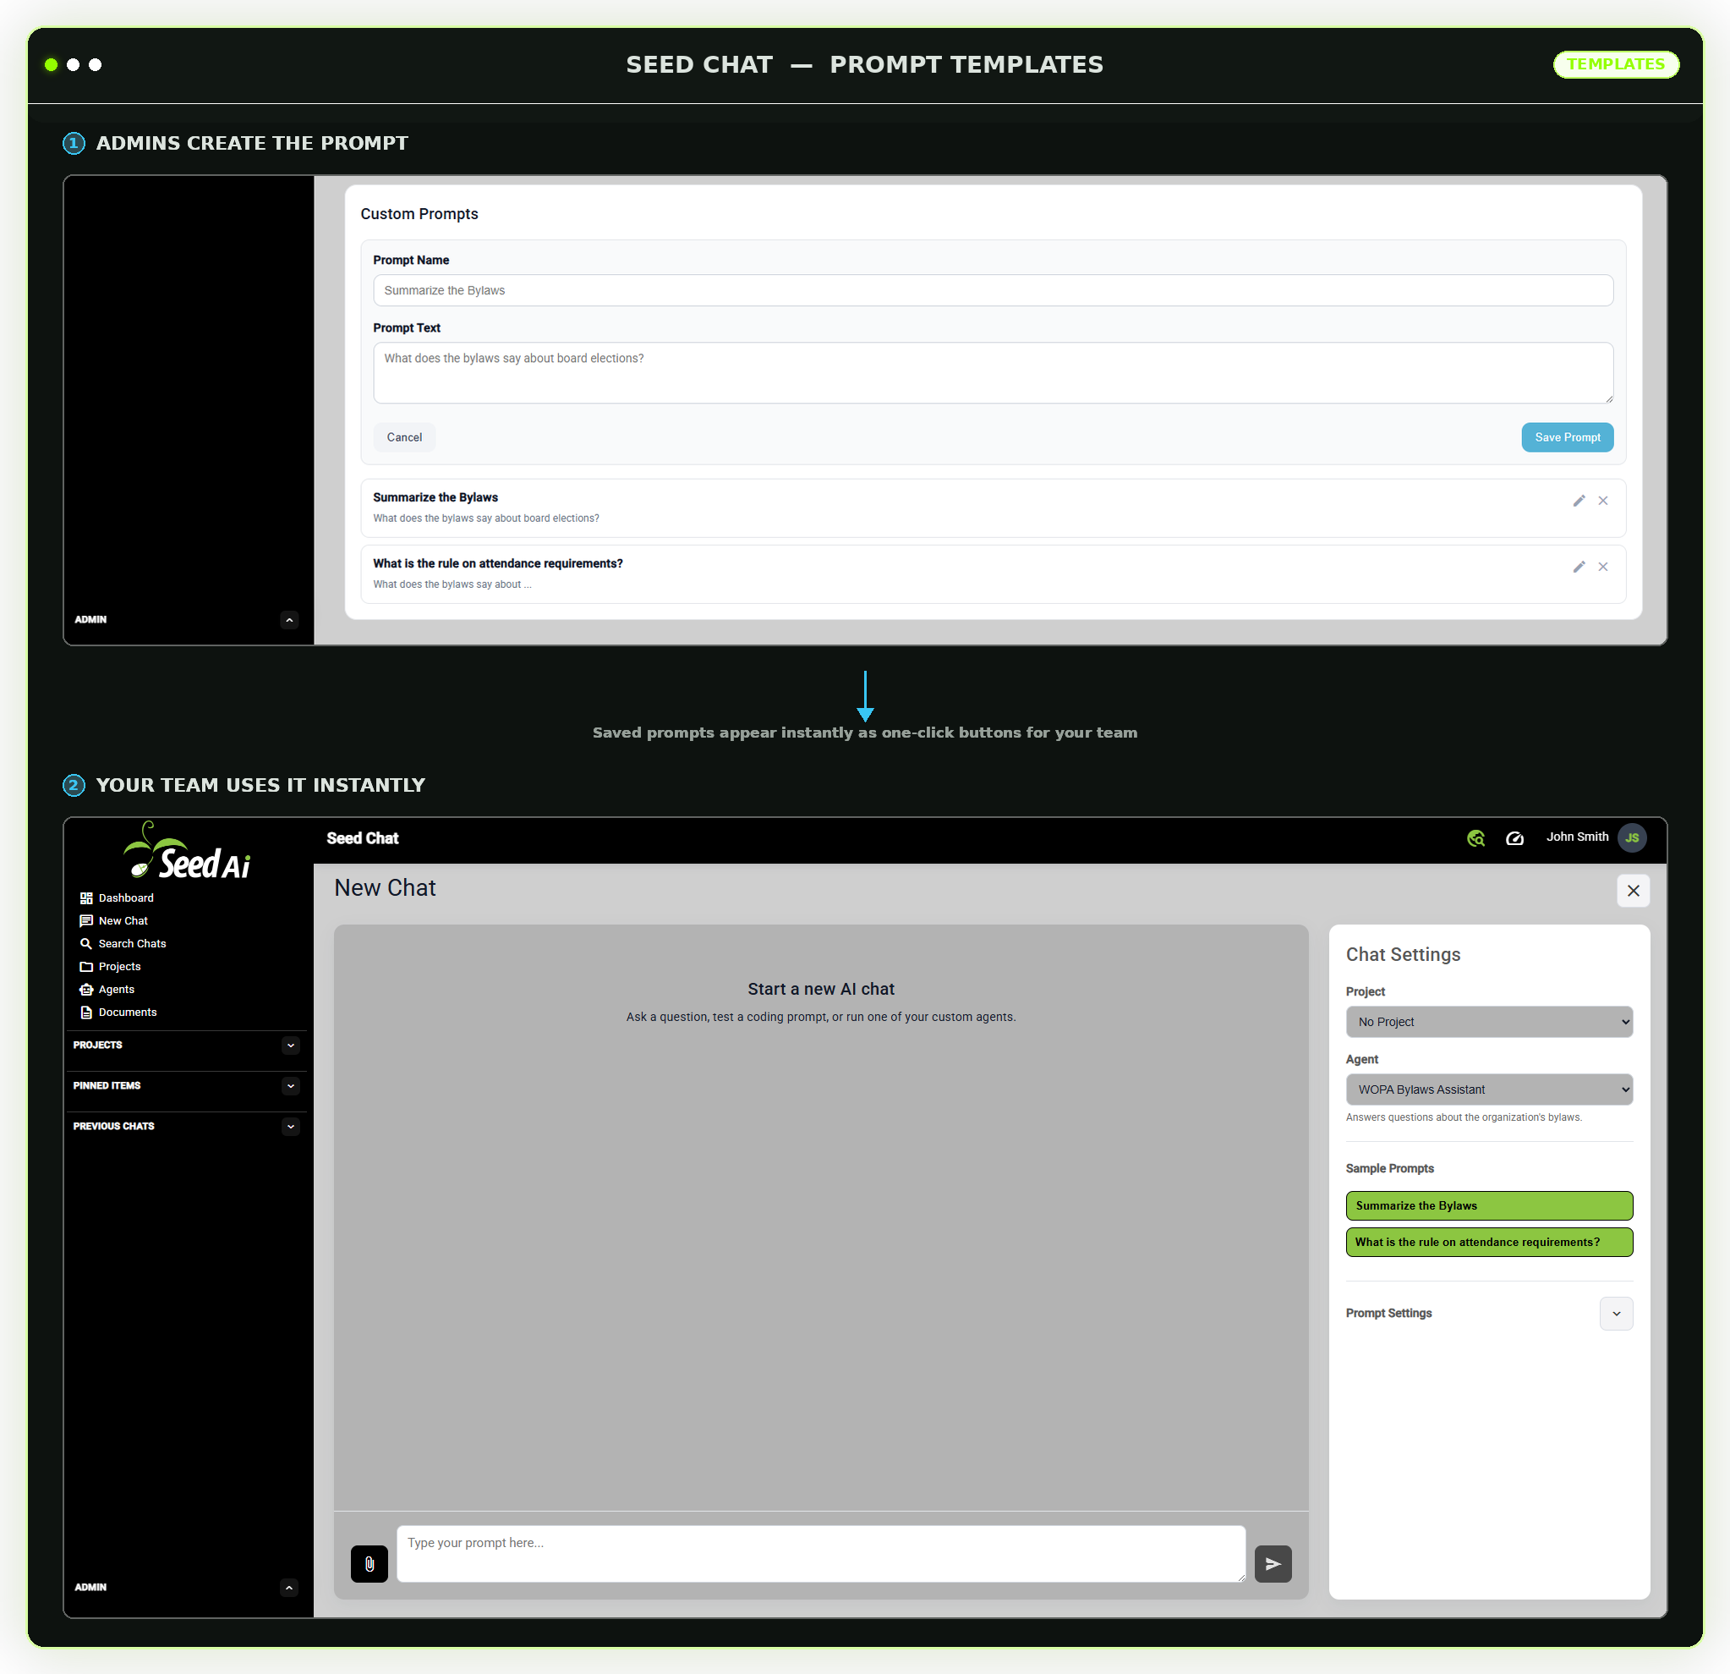
Task: Click the Prompt Text textarea
Action: [x=993, y=374]
